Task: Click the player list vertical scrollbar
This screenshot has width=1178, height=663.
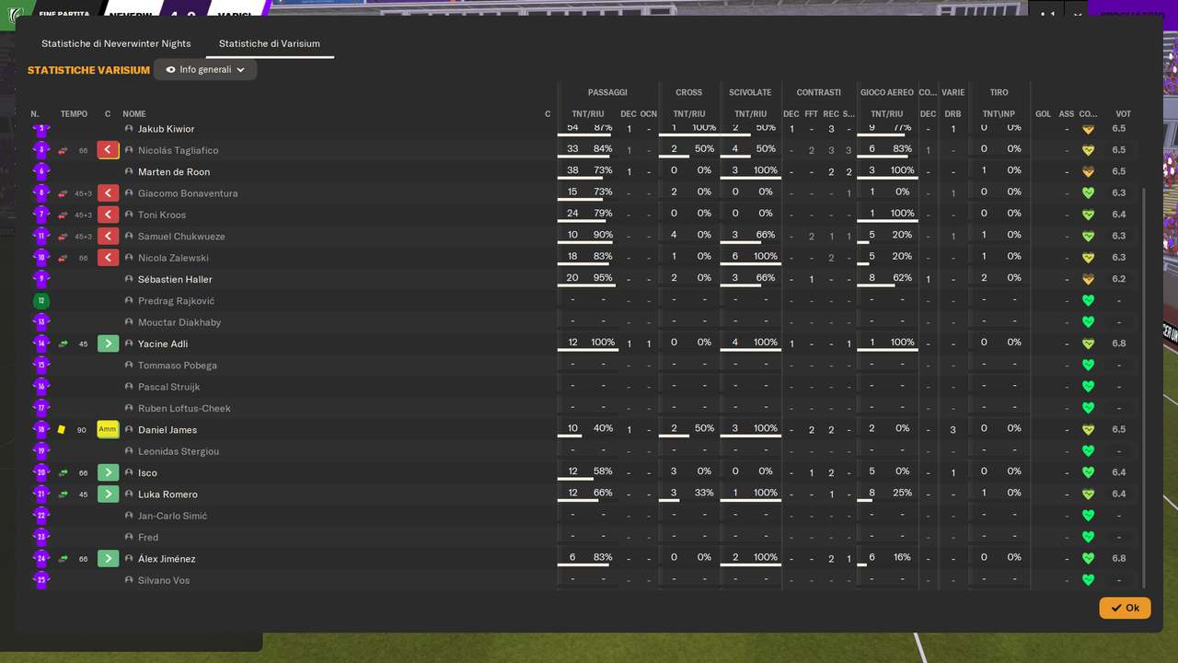Action: pyautogui.click(x=1144, y=387)
